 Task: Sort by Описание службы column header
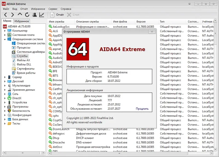pos(93,22)
